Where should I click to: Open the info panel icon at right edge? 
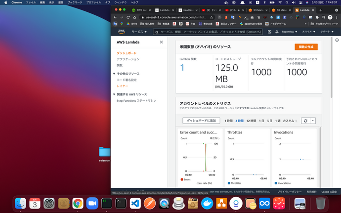pyautogui.click(x=337, y=40)
